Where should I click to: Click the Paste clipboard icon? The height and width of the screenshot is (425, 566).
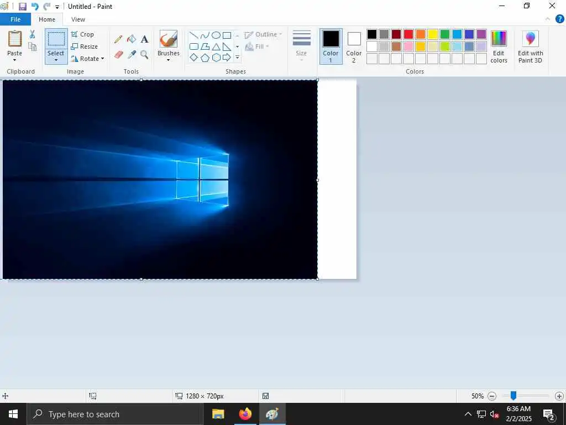[15, 39]
